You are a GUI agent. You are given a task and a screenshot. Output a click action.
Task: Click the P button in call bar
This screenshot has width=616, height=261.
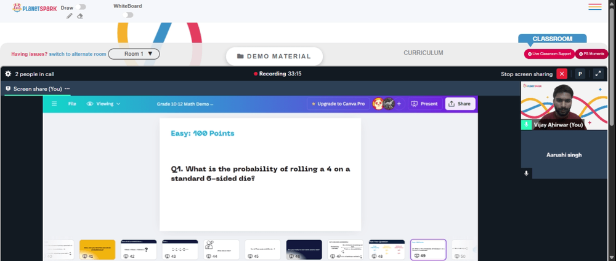click(580, 74)
